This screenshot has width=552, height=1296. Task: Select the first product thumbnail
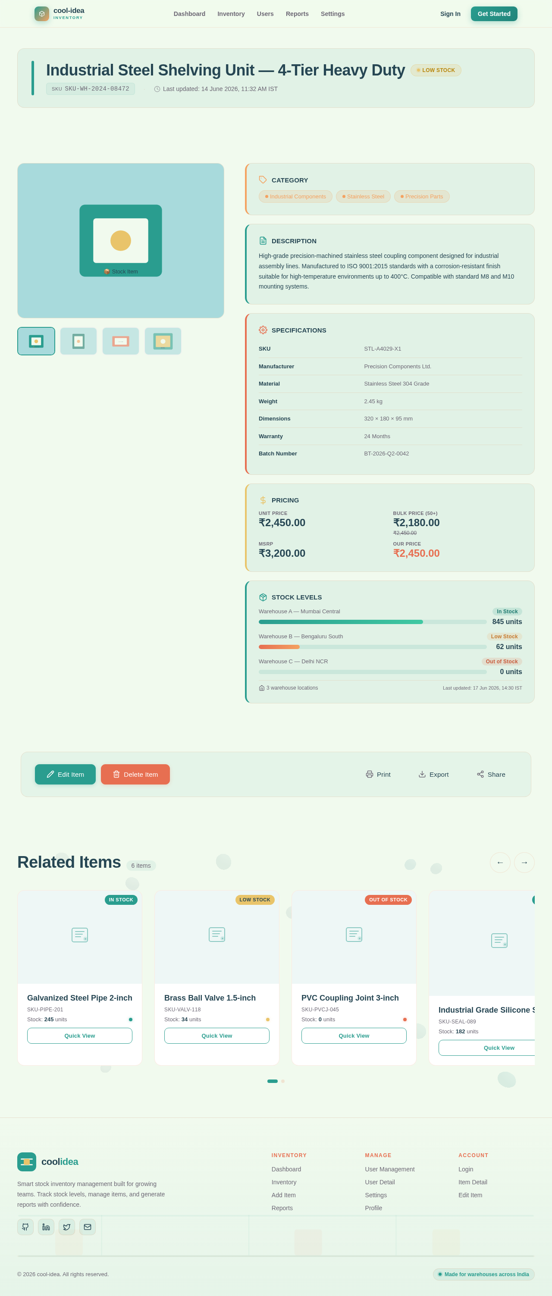pyautogui.click(x=36, y=341)
